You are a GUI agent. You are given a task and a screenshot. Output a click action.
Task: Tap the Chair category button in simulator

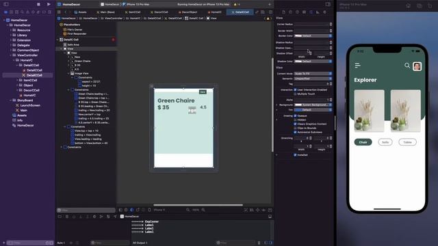tap(363, 142)
